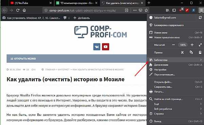Bookmark this page with star icon
This screenshot has width=204, height=125.
pos(146,10)
